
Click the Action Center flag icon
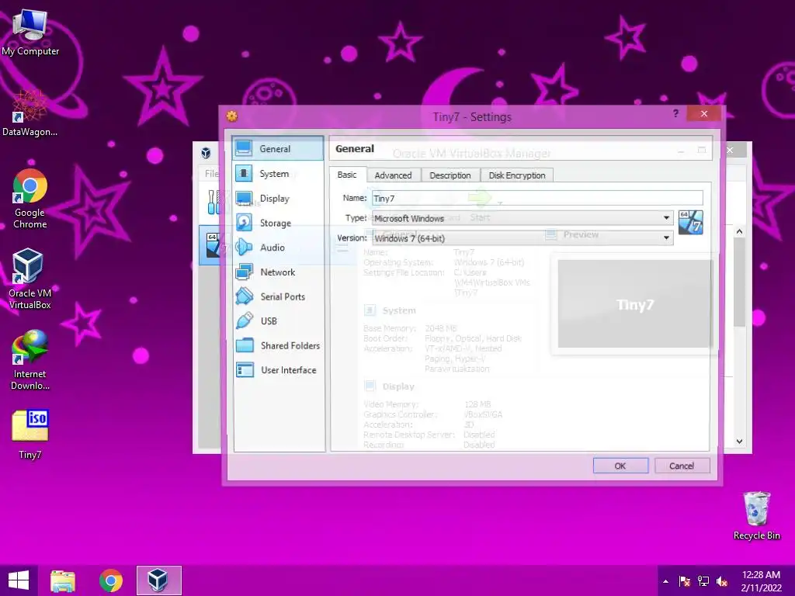(x=685, y=581)
